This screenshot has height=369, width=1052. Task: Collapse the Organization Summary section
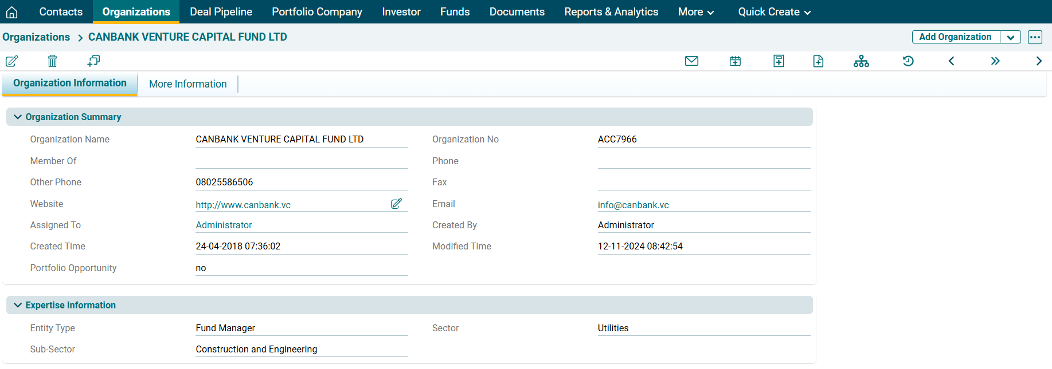(18, 117)
